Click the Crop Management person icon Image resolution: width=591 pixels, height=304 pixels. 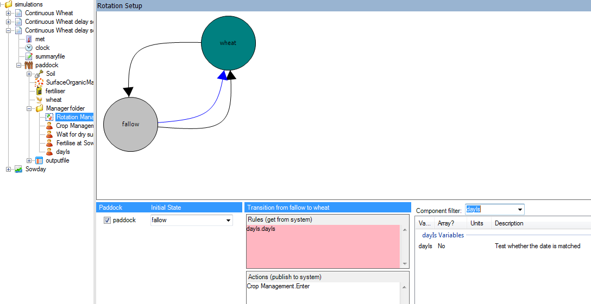(x=49, y=126)
